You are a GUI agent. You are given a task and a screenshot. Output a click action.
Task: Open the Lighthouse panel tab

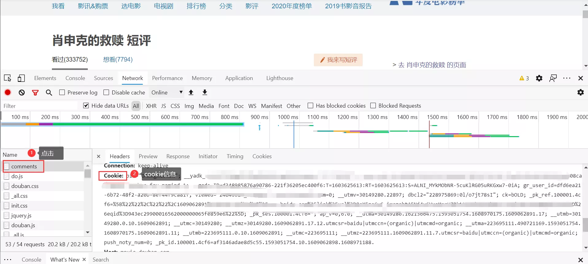point(280,78)
